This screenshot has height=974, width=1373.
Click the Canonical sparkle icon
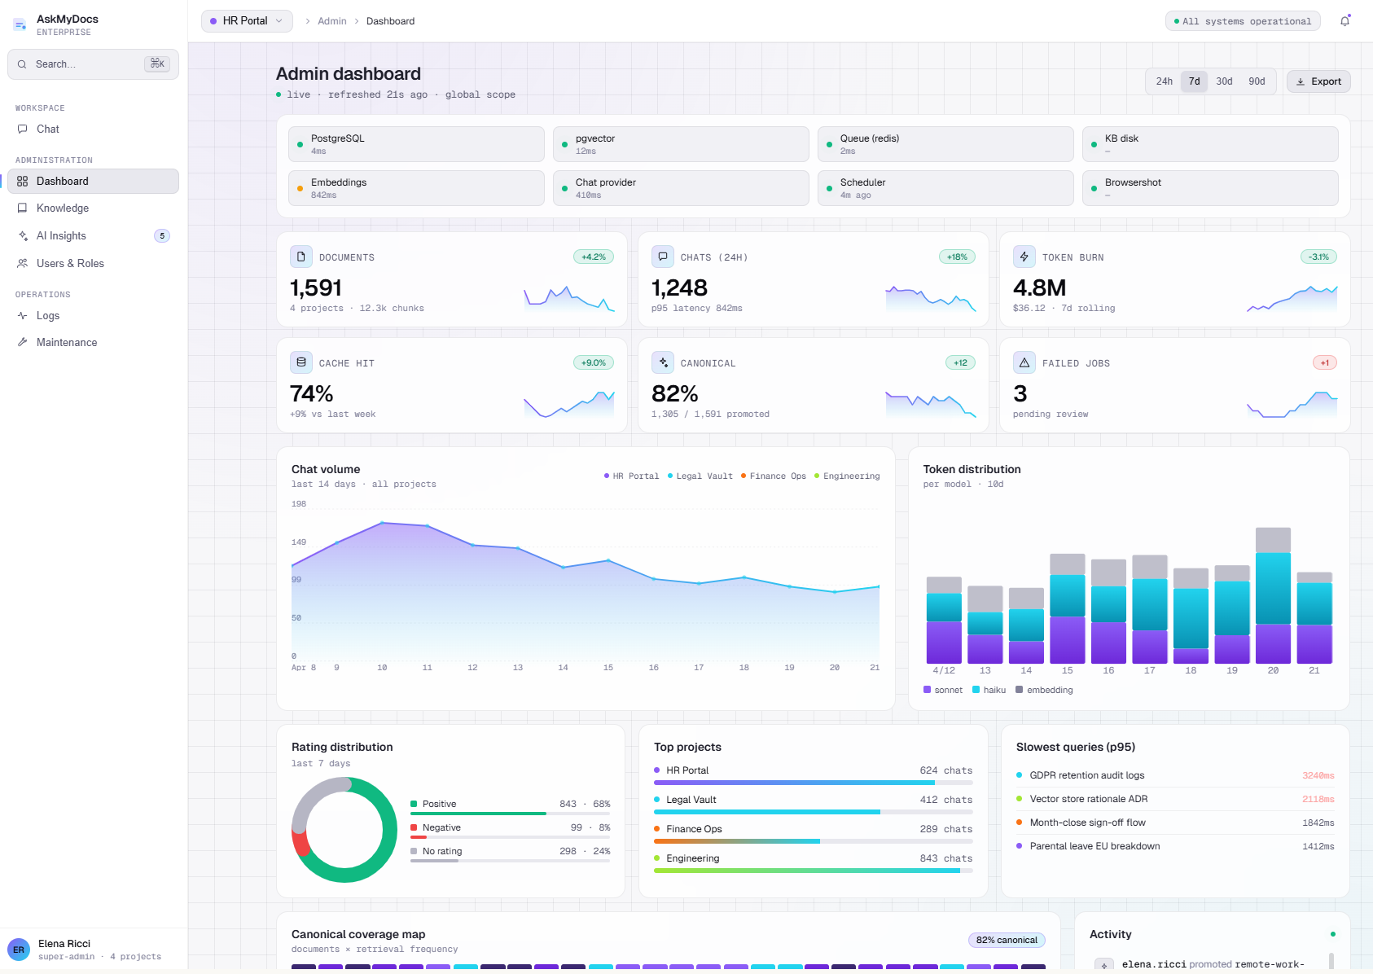(x=663, y=362)
